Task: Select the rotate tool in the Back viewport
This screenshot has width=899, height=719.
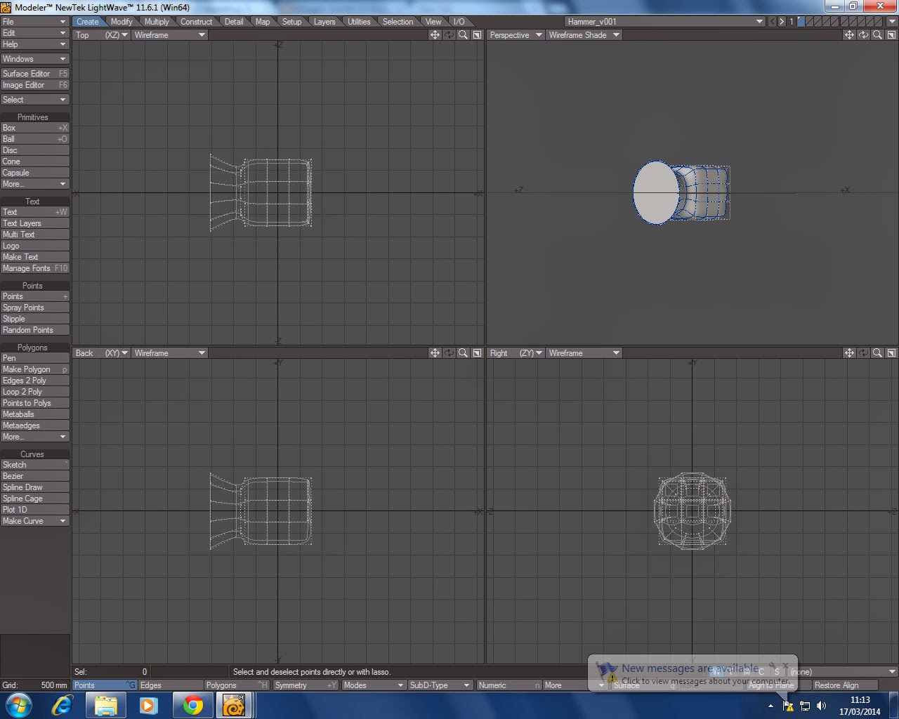Action: point(449,352)
